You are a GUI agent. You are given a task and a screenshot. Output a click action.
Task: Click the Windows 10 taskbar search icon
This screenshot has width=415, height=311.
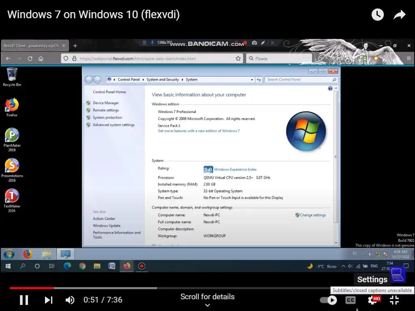click(23, 266)
